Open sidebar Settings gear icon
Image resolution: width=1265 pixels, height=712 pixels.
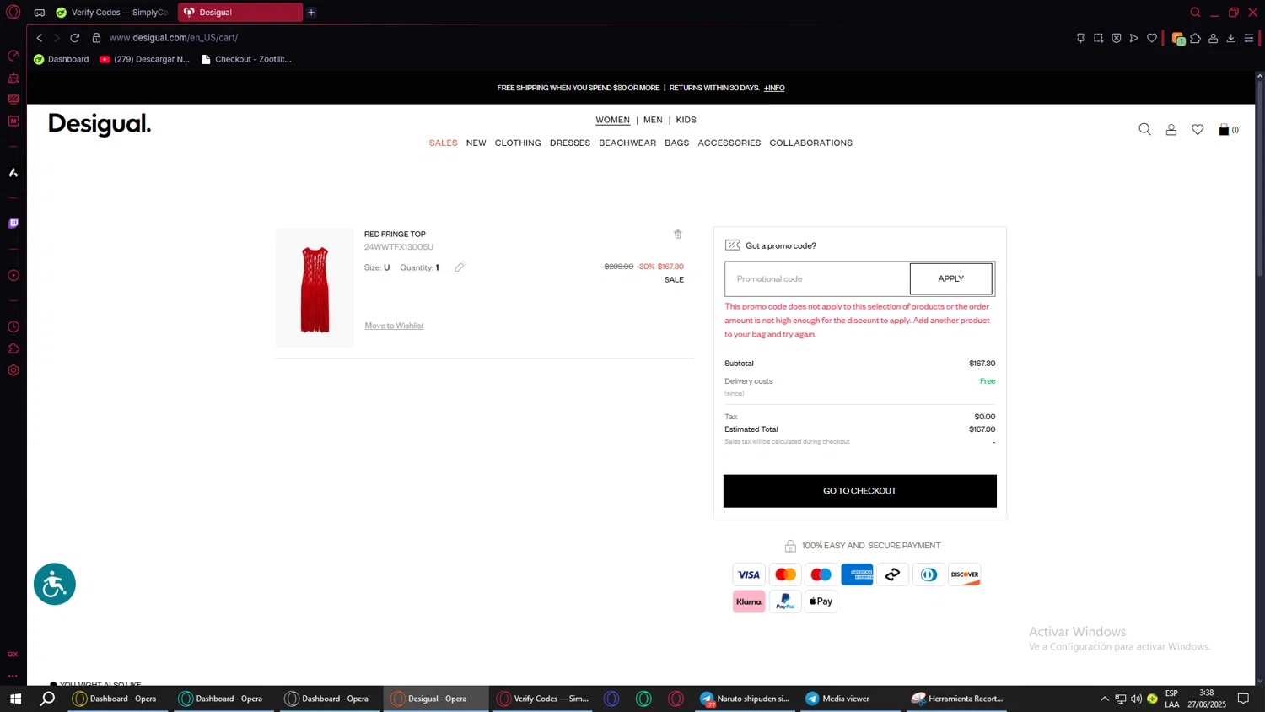(x=13, y=370)
